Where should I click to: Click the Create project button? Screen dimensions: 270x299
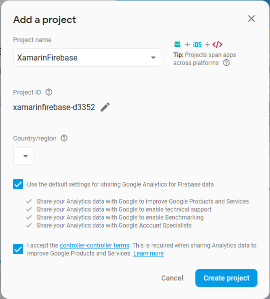[x=226, y=278]
